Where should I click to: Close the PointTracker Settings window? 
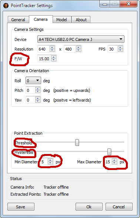tap(129, 4)
